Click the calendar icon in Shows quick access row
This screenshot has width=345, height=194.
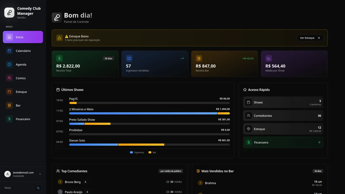[249, 102]
